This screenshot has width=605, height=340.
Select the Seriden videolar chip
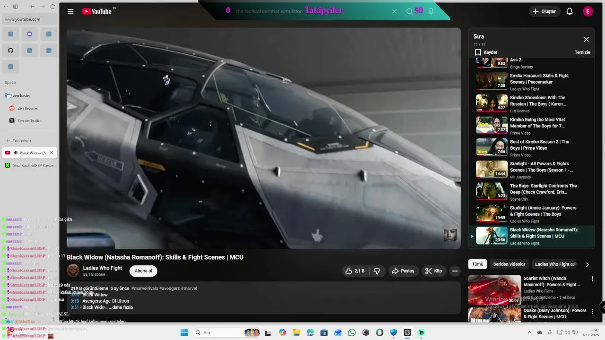click(509, 264)
